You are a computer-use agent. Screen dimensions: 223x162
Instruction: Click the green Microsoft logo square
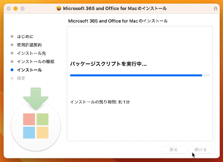[43, 119]
